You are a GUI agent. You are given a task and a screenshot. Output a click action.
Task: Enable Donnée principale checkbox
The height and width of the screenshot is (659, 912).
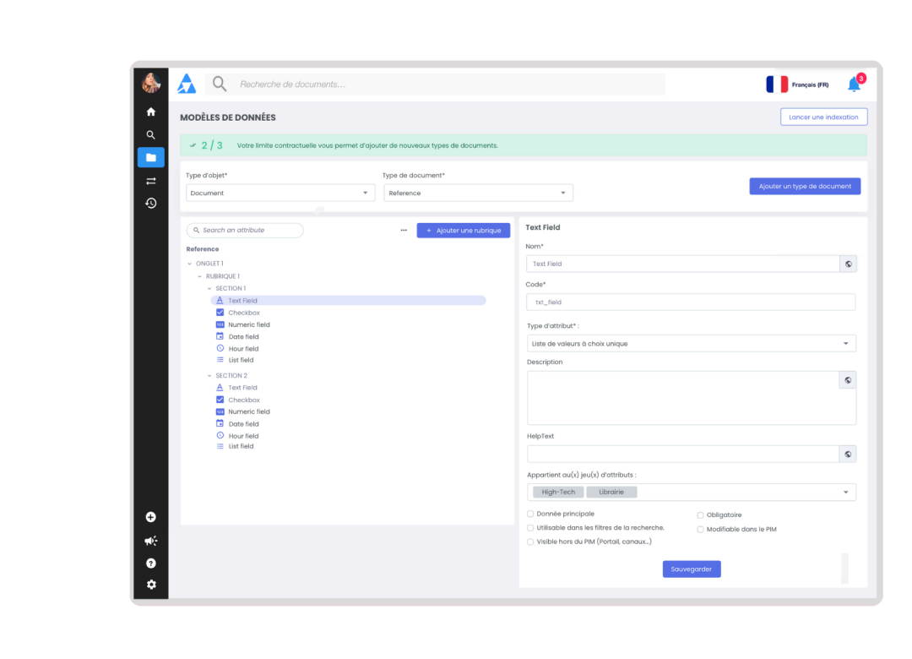pyautogui.click(x=530, y=514)
